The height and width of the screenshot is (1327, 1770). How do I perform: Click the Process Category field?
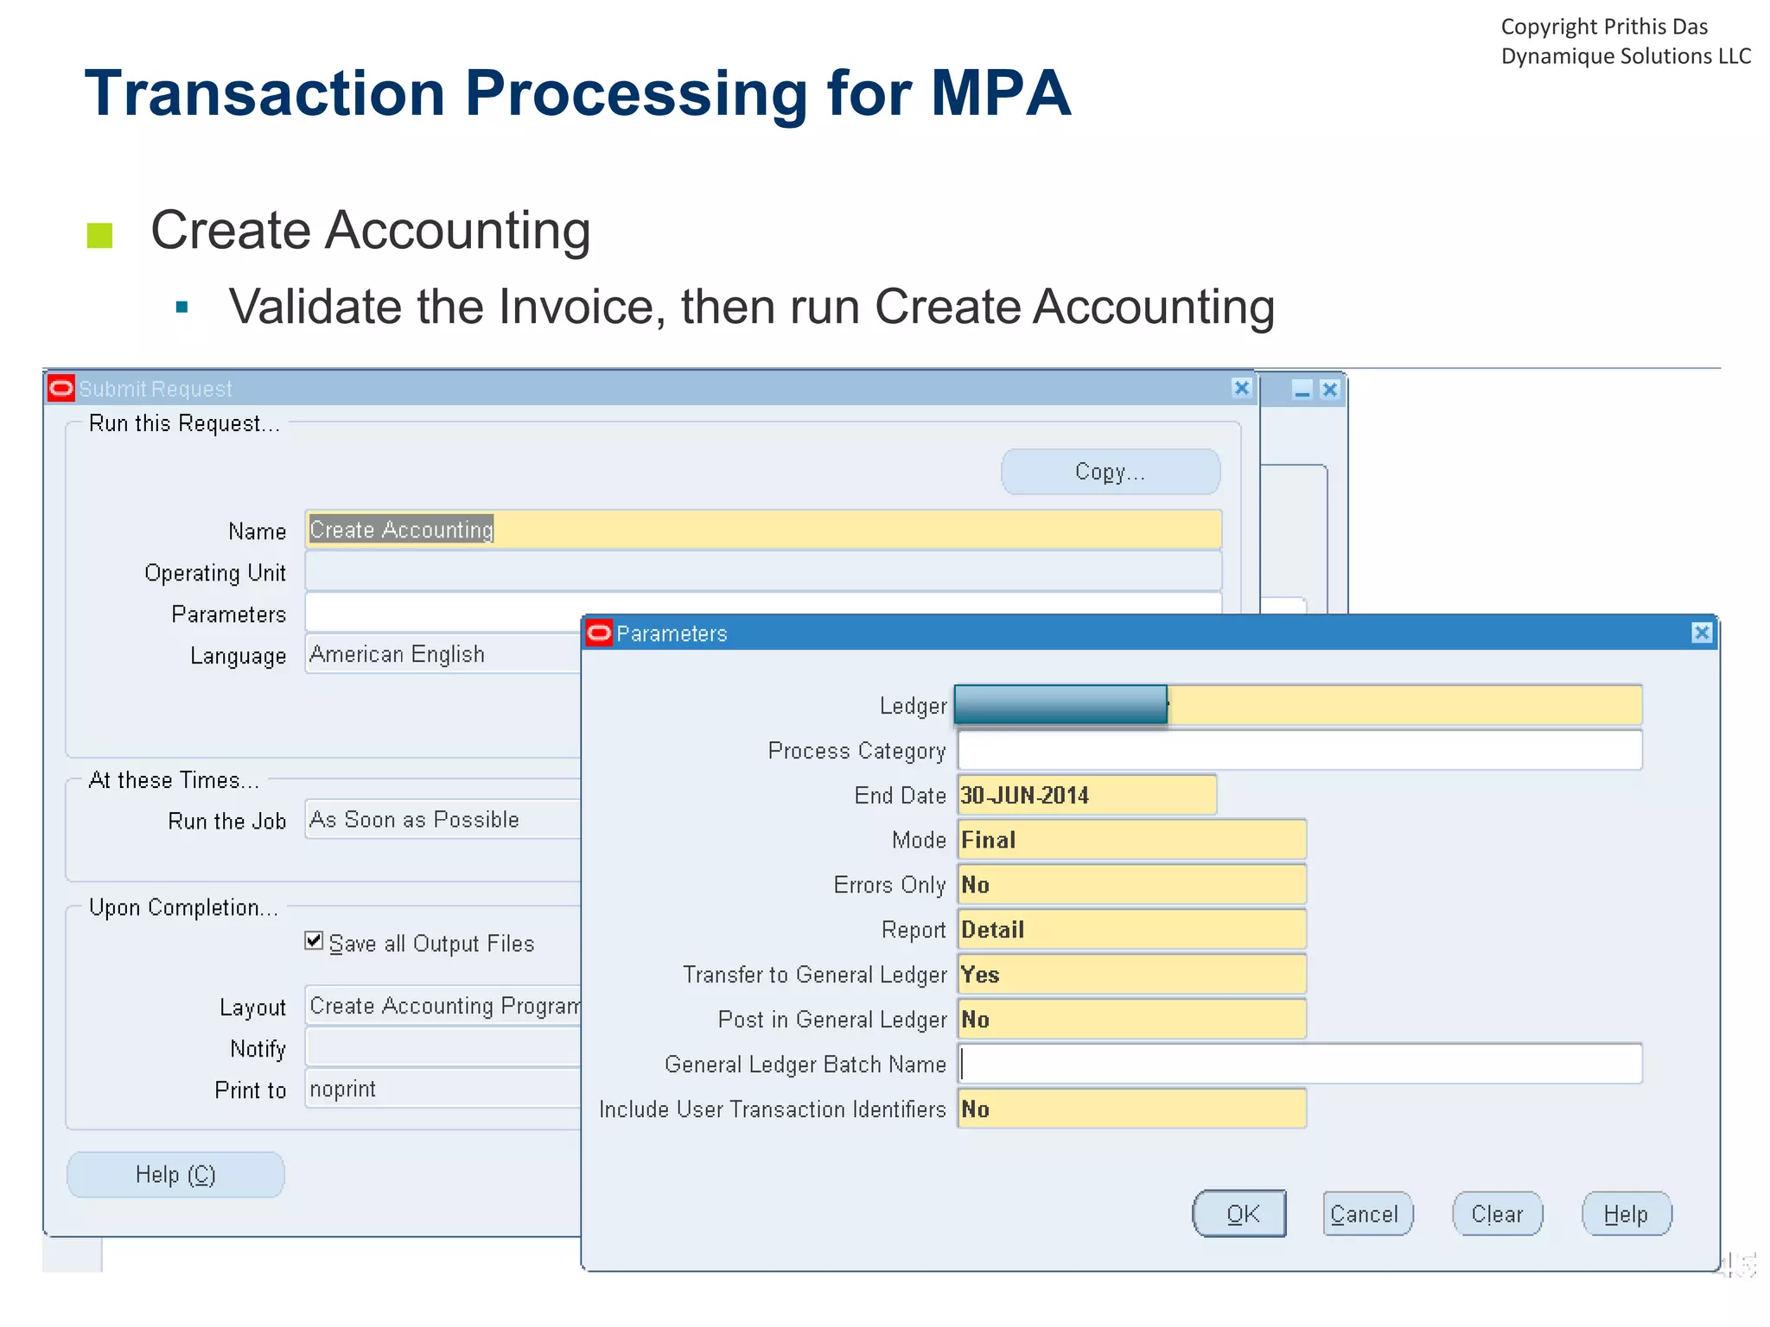point(1300,750)
